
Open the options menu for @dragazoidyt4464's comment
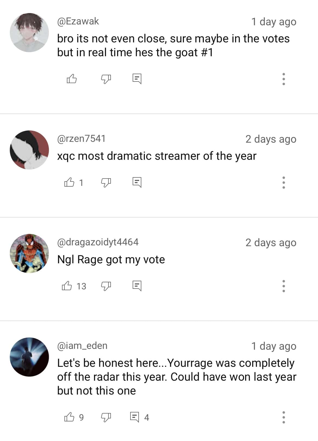coord(283,286)
